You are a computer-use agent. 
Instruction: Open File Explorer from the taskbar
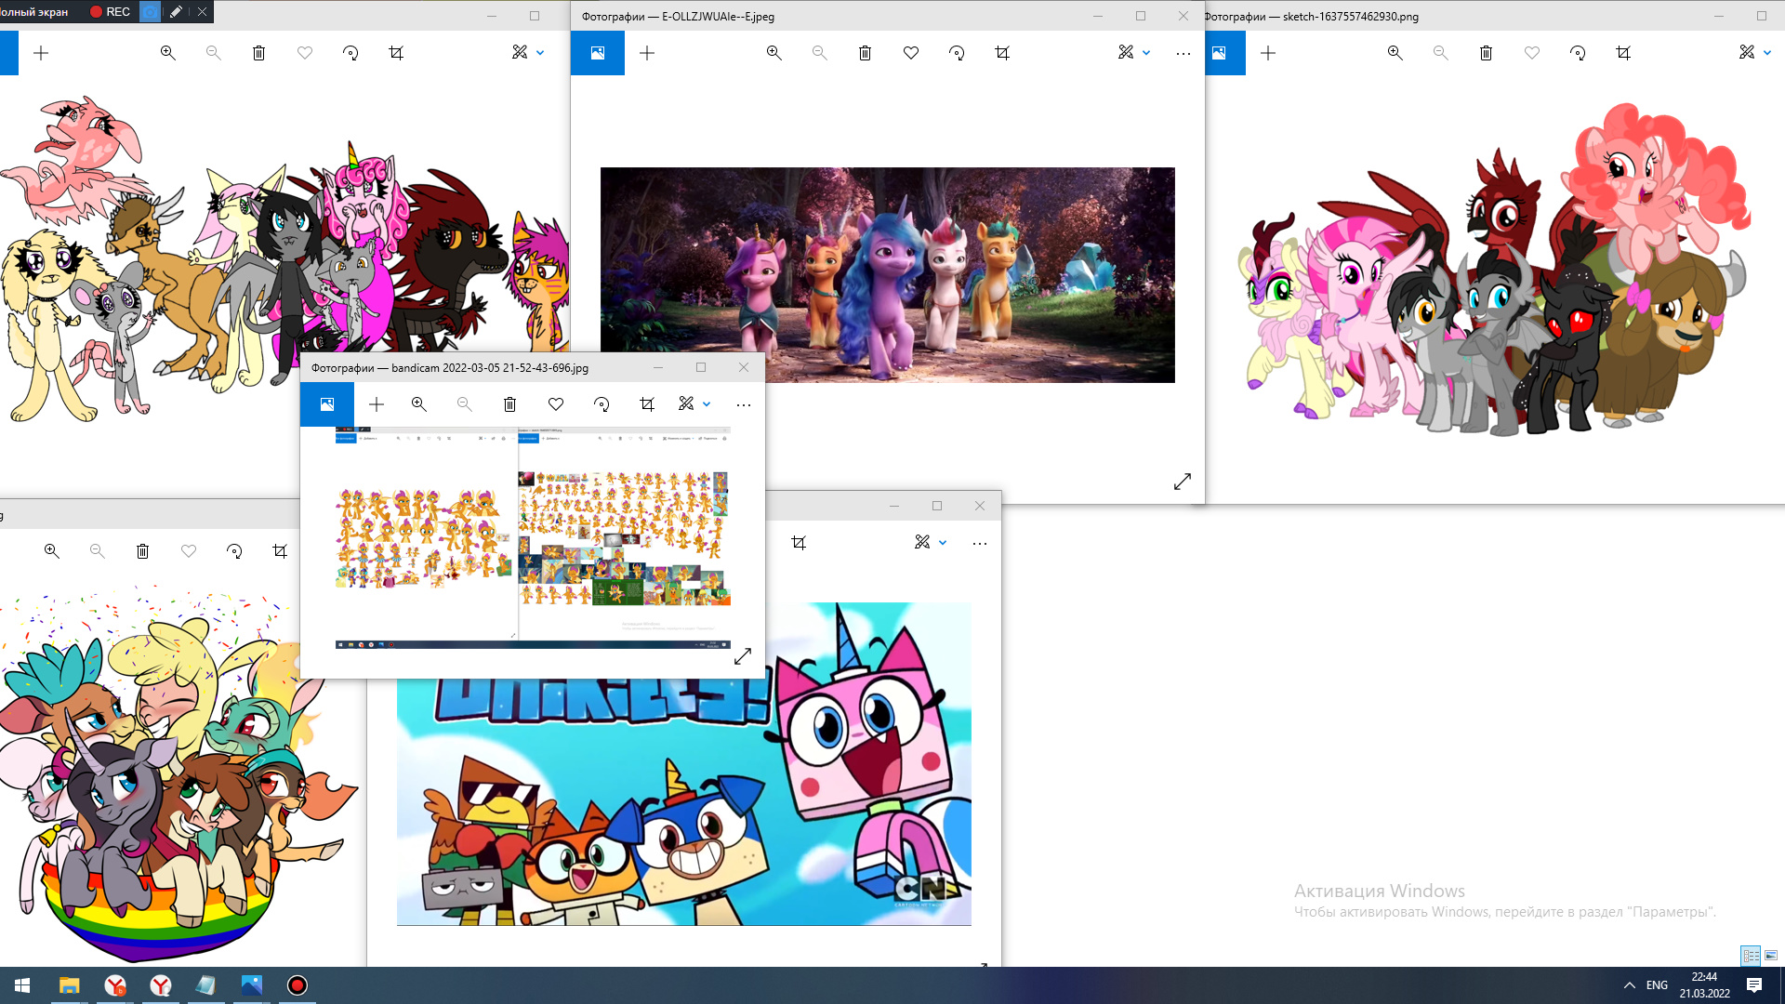tap(69, 985)
